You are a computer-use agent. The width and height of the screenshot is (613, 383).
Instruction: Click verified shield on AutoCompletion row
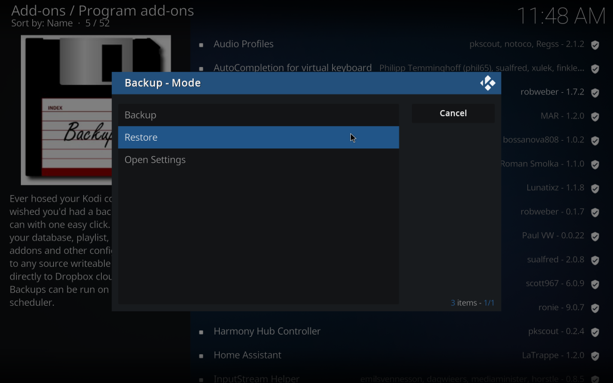click(x=595, y=69)
